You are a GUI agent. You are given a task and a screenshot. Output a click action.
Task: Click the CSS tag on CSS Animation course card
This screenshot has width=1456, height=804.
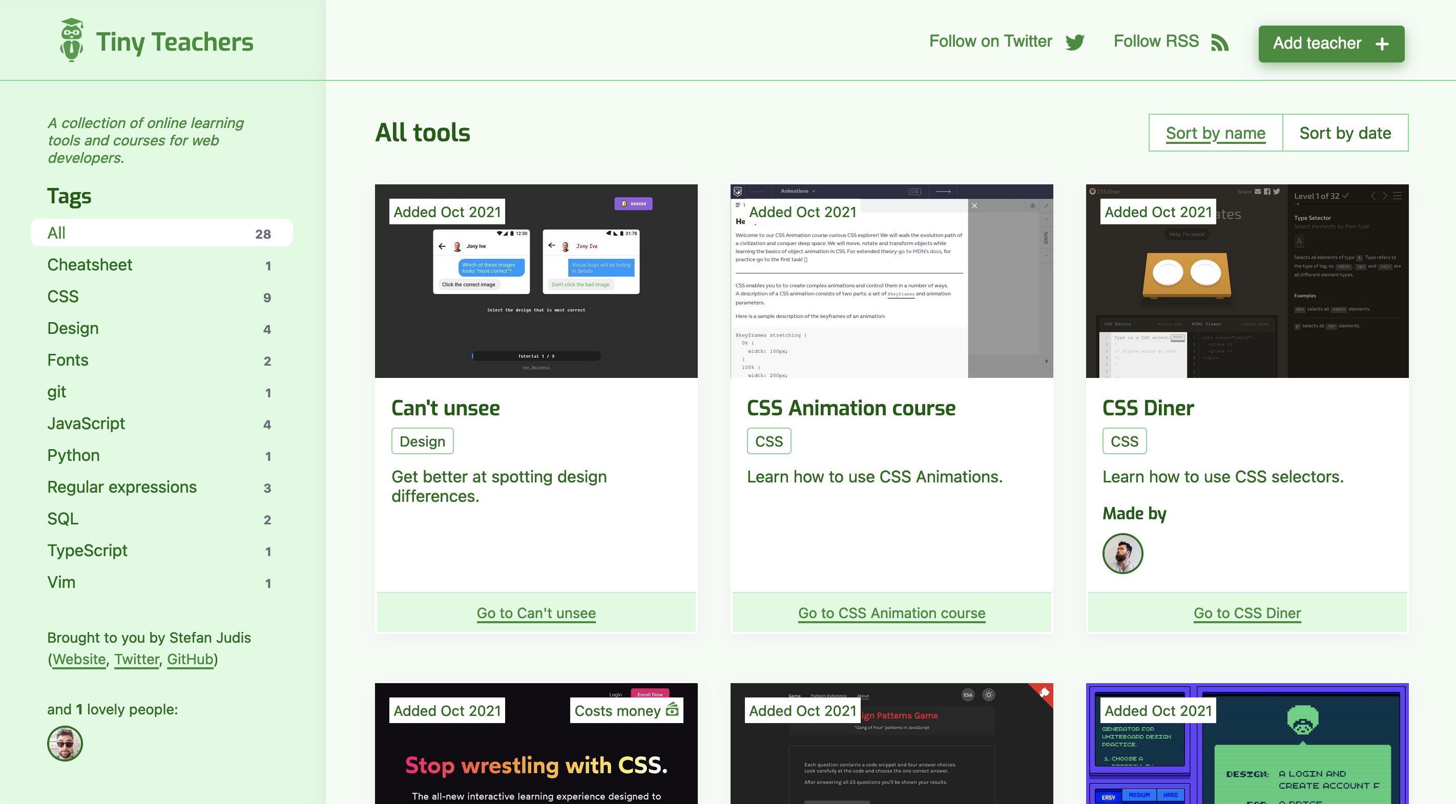(768, 441)
